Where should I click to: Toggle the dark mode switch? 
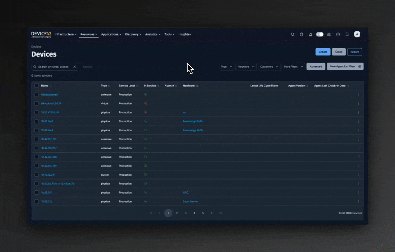click(x=320, y=34)
